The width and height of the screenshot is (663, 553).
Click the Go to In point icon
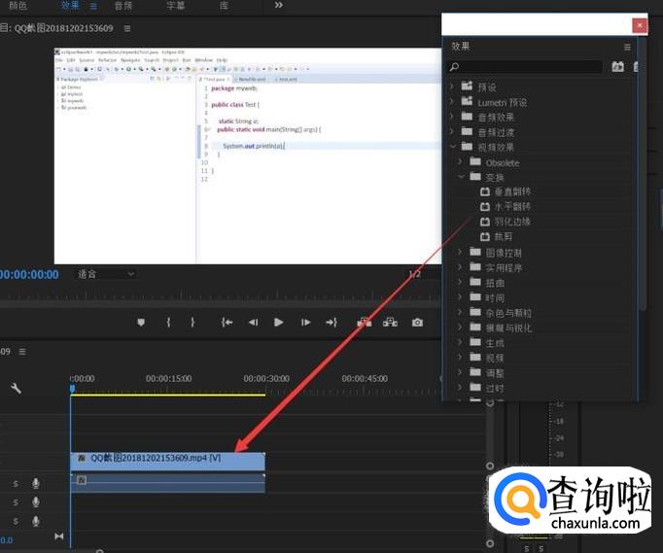[227, 323]
